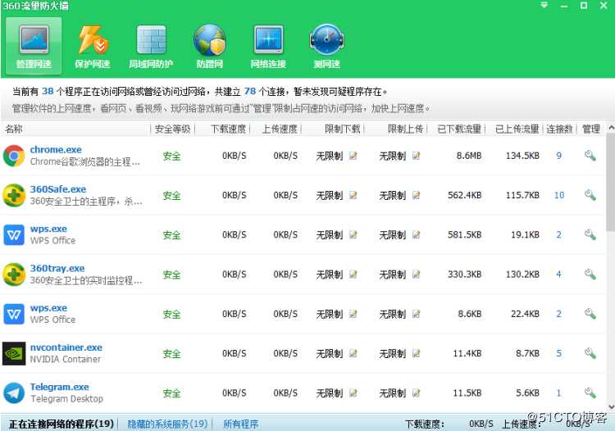Open the 管理网速 toolbar icon
Image resolution: width=615 pixels, height=431 pixels.
click(x=34, y=45)
